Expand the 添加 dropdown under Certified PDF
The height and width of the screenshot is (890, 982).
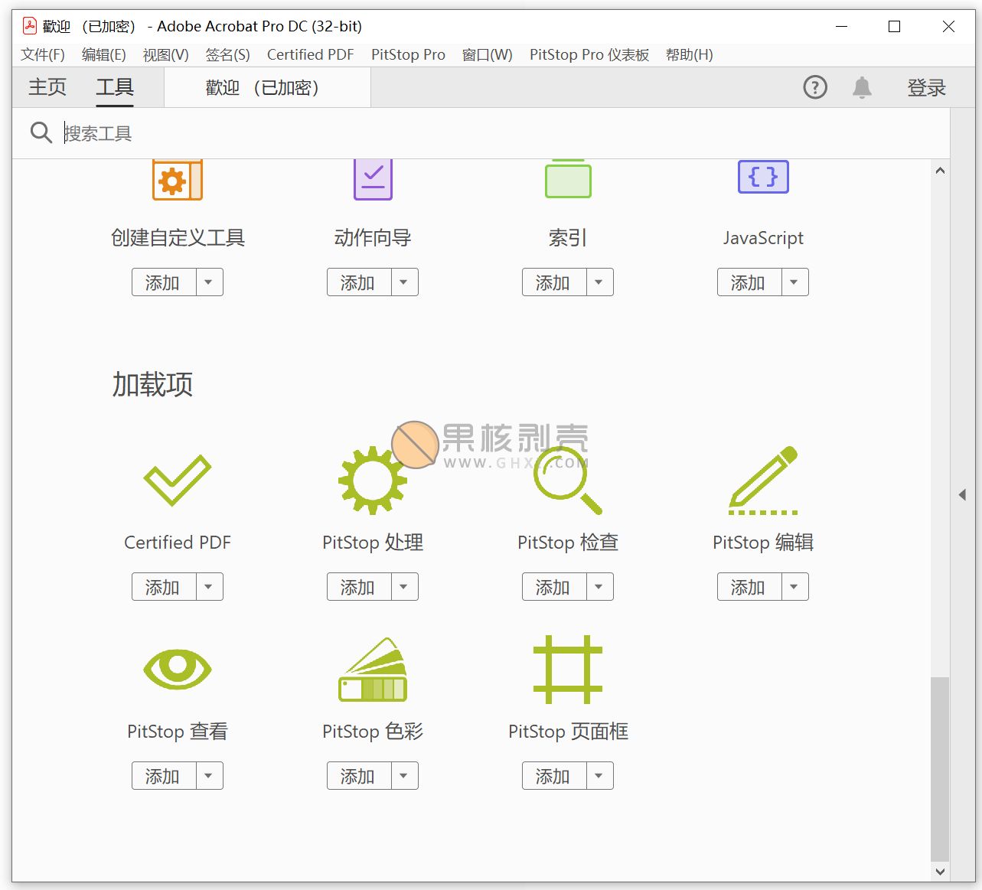click(209, 587)
